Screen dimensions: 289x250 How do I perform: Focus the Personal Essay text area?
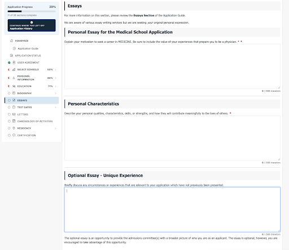coord(172,66)
